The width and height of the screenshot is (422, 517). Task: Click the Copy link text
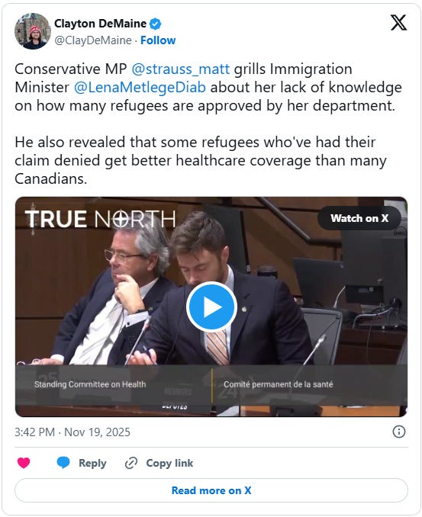pyautogui.click(x=169, y=464)
